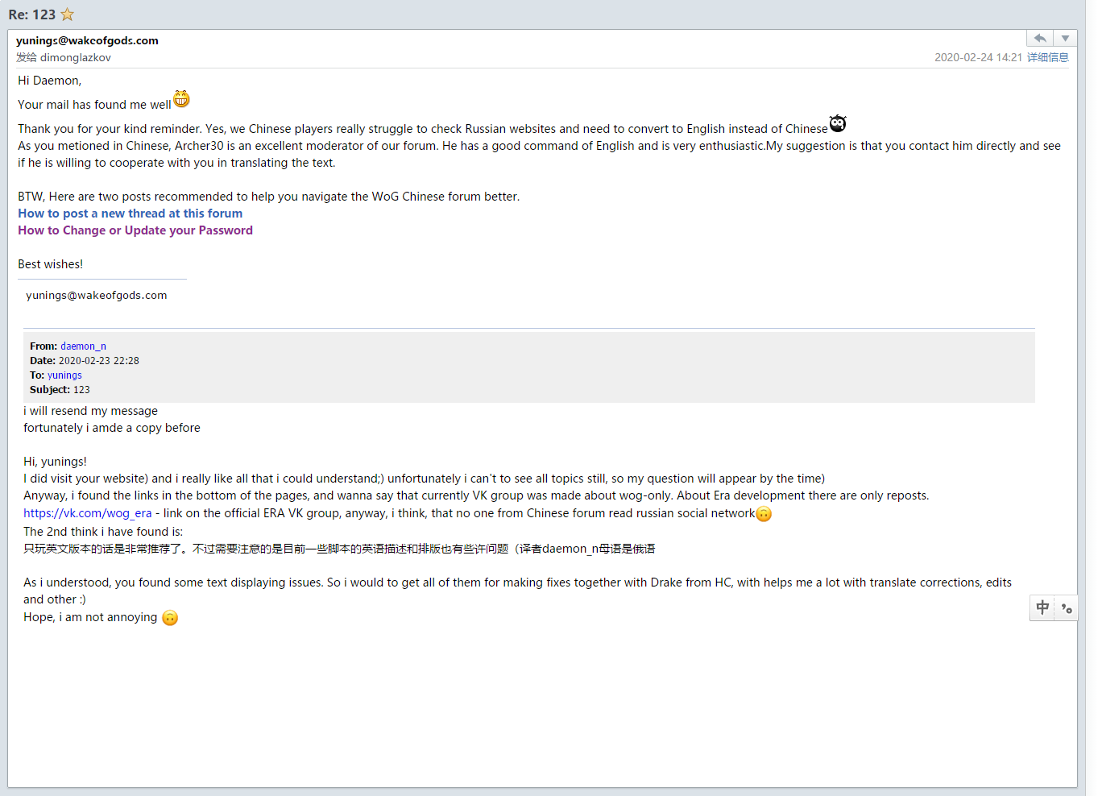This screenshot has height=796, width=1098.
Task: Star the "Re: 123" email
Action: [68, 15]
